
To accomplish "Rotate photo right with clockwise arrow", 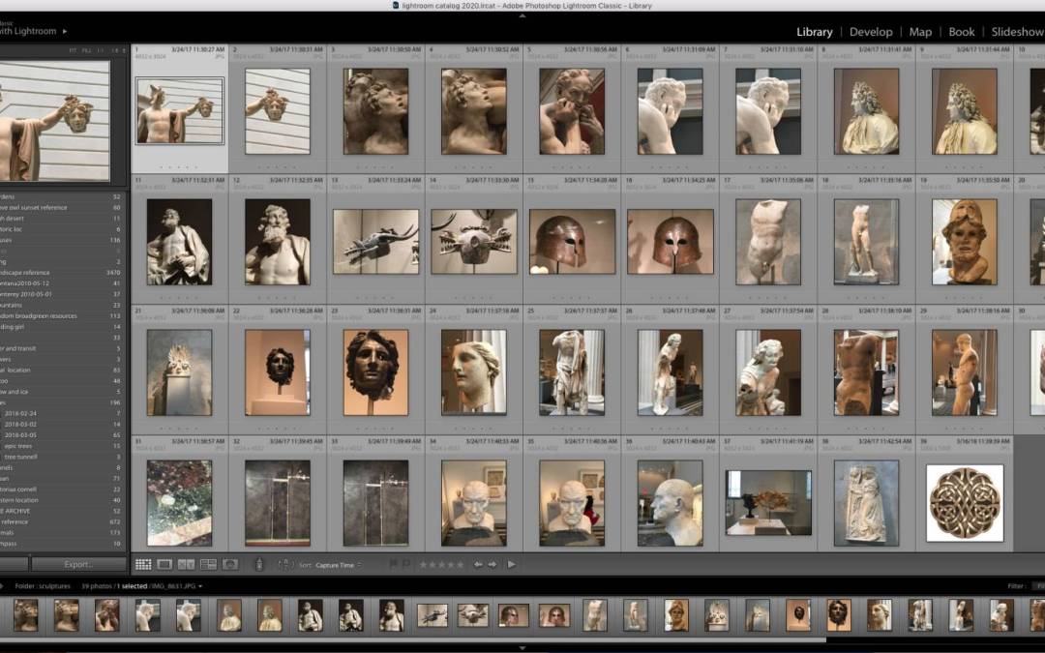I will [493, 564].
